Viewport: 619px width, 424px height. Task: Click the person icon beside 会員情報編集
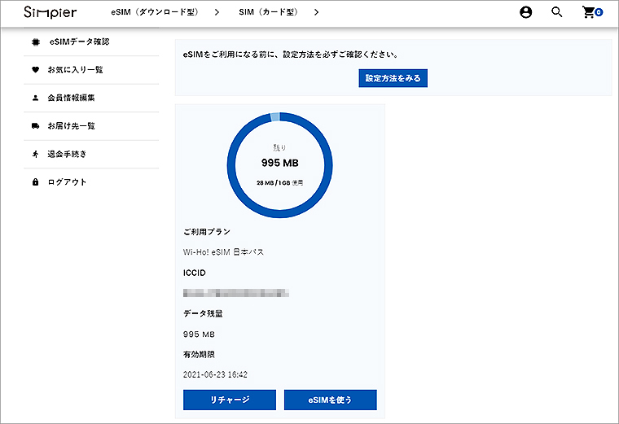pos(35,98)
